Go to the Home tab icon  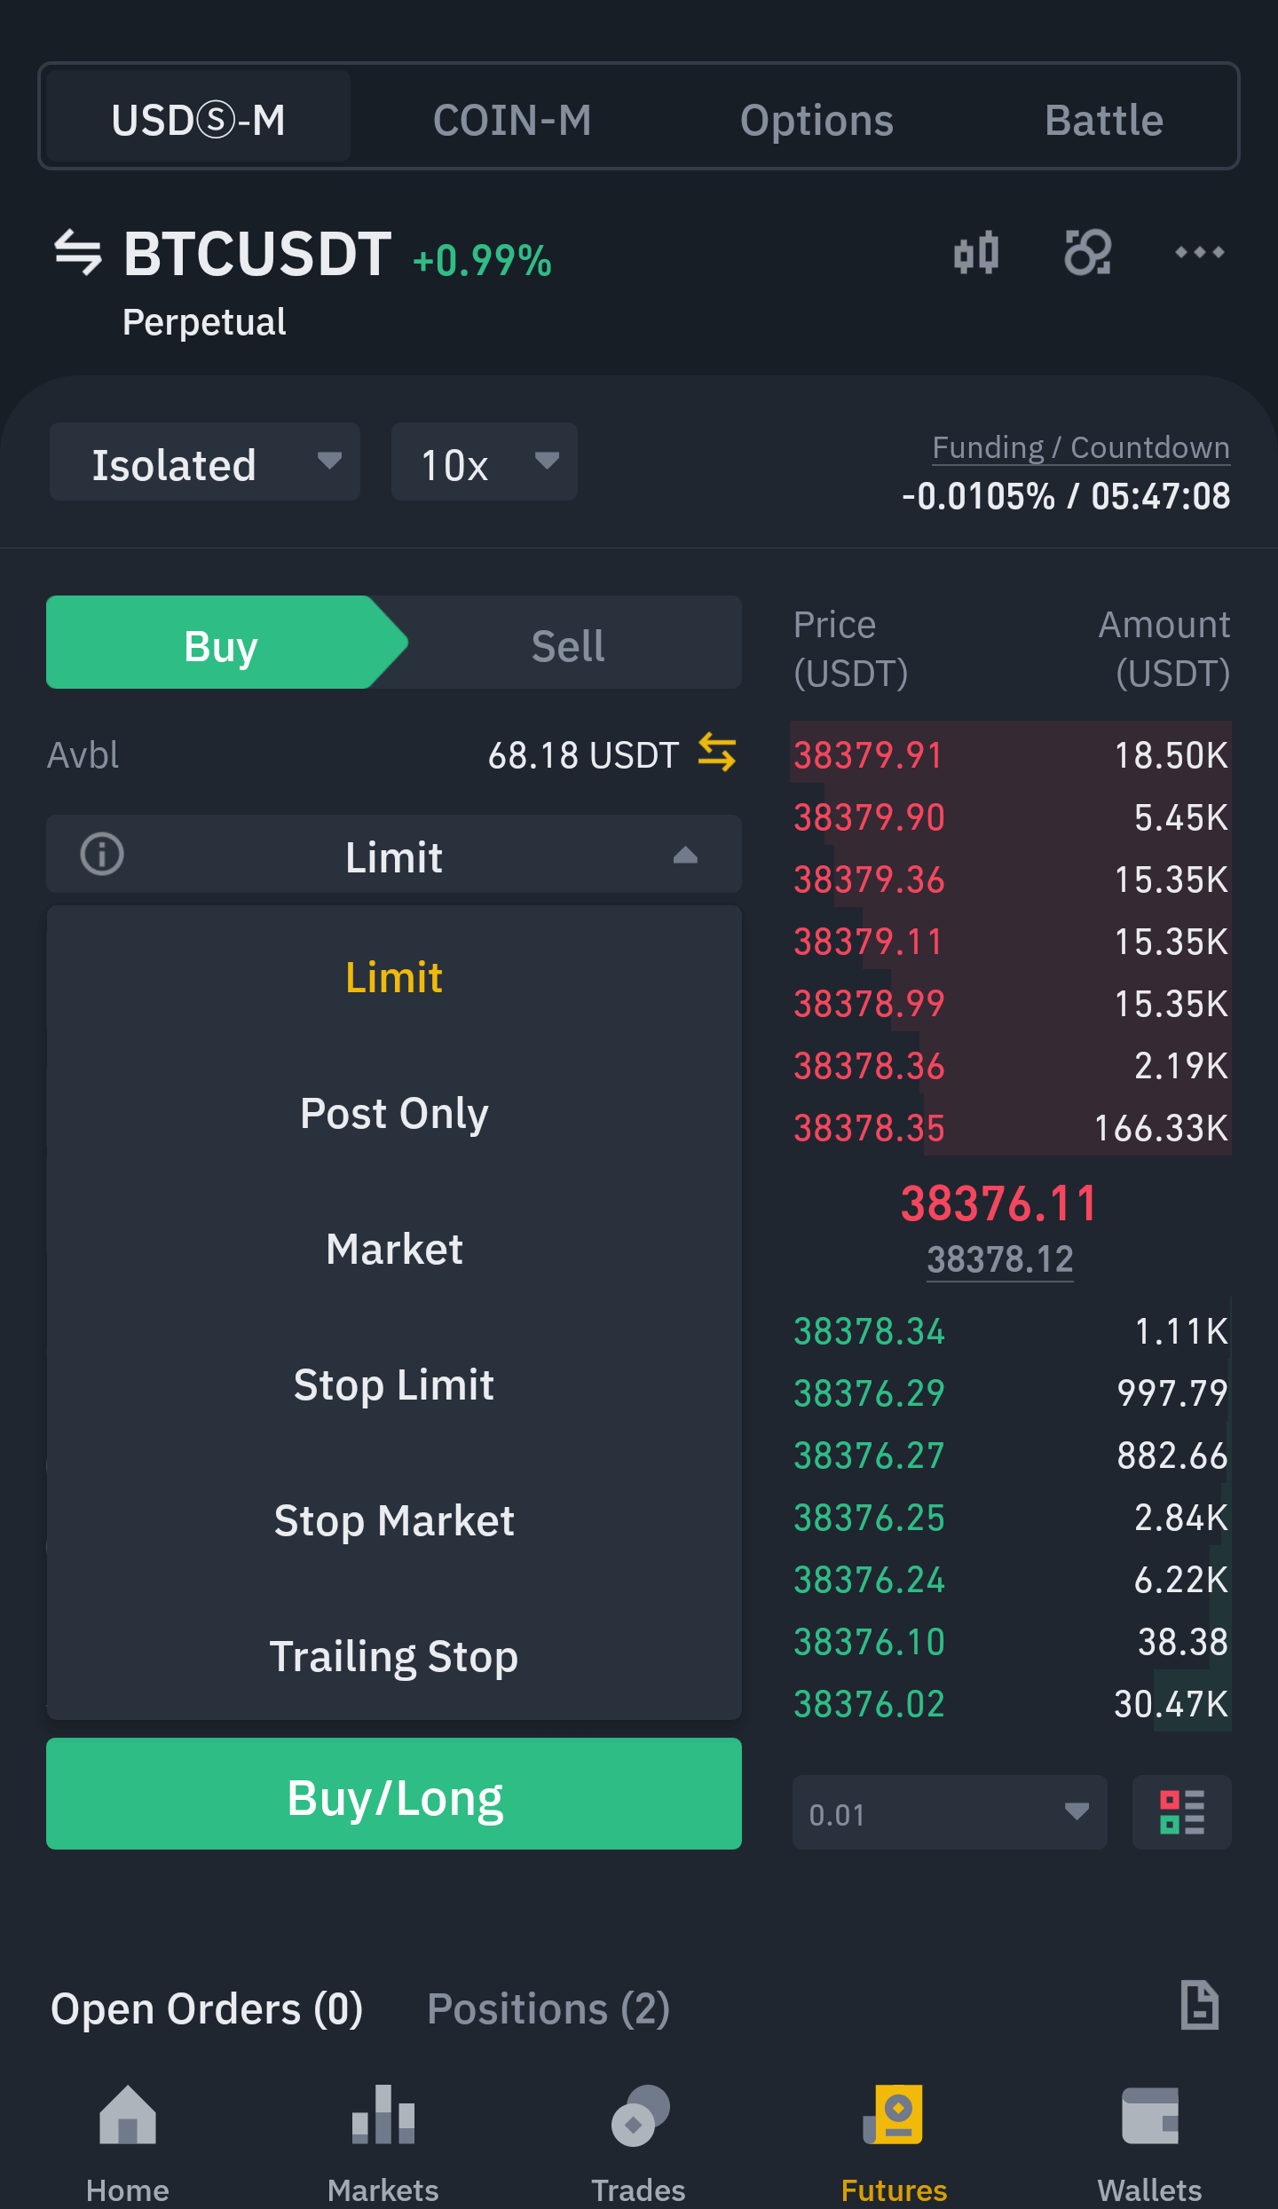(128, 2116)
